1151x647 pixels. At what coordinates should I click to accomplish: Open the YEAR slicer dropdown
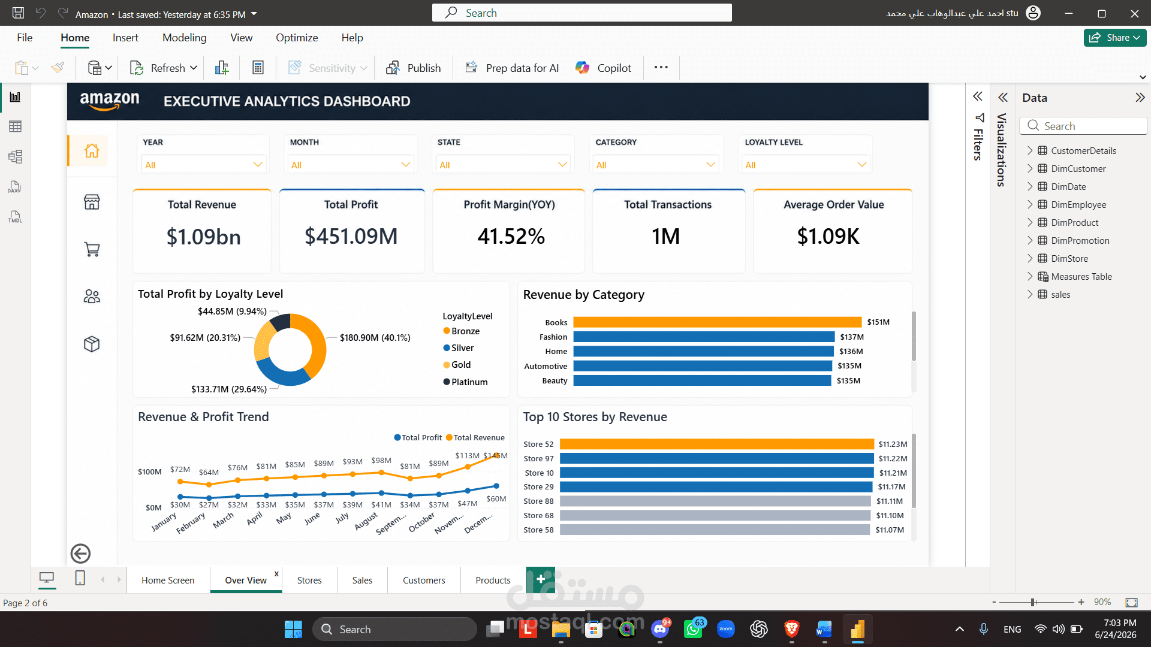(x=203, y=165)
